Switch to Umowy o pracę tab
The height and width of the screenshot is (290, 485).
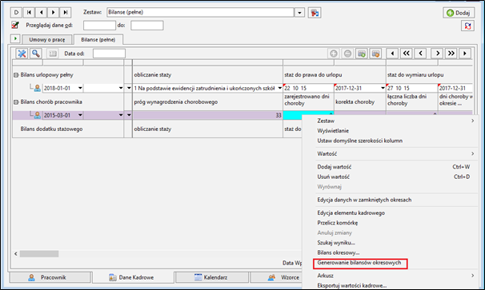47,40
